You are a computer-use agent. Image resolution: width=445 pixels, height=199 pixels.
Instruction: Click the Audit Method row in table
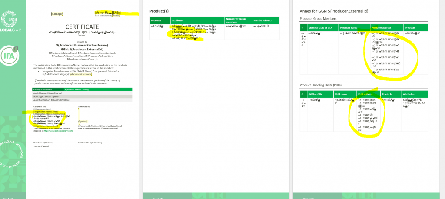pos(48,93)
